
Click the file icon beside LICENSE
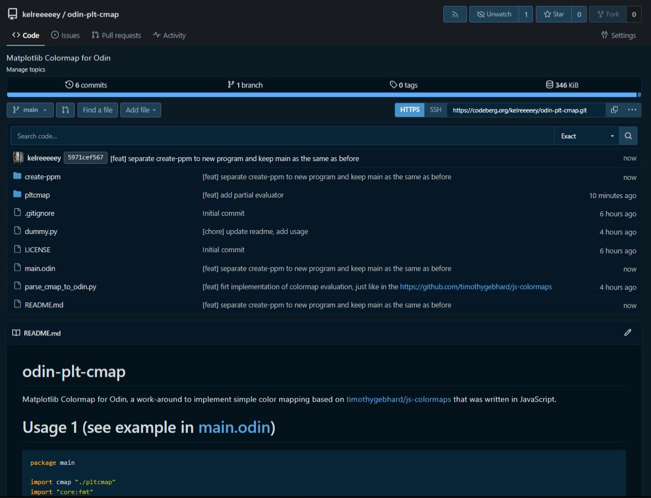[x=17, y=249]
